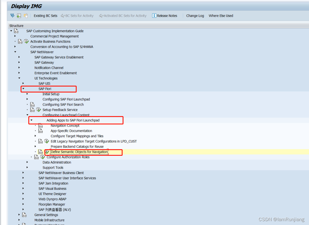Image resolution: width=309 pixels, height=225 pixels.
Task: Click the info icon next to Release Notes
Action: pyautogui.click(x=154, y=16)
